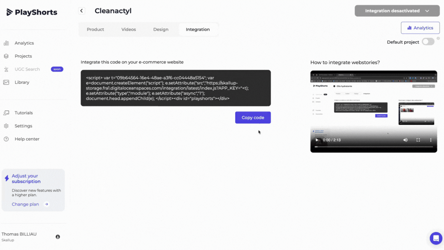The width and height of the screenshot is (444, 250).
Task: Click the 0:00 / 2:13 video time
Action: coord(331,140)
